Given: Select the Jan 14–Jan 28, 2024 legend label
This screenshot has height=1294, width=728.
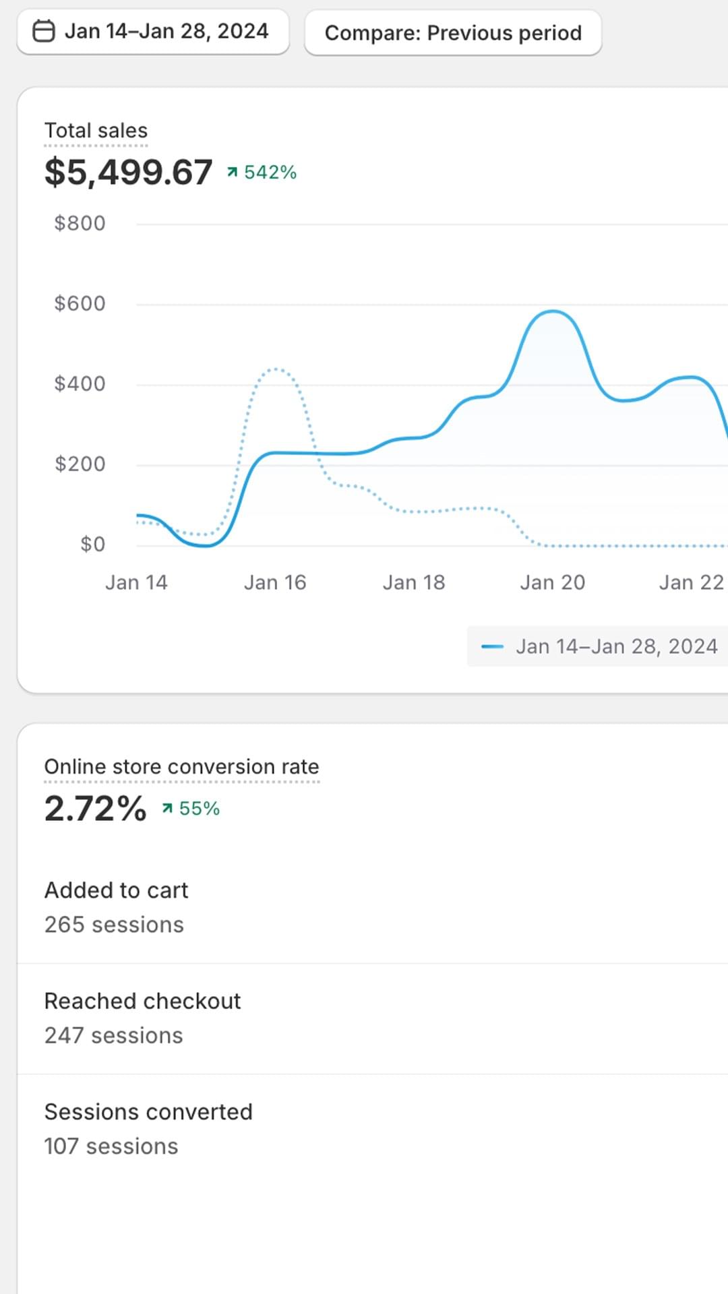Looking at the screenshot, I should (x=617, y=646).
